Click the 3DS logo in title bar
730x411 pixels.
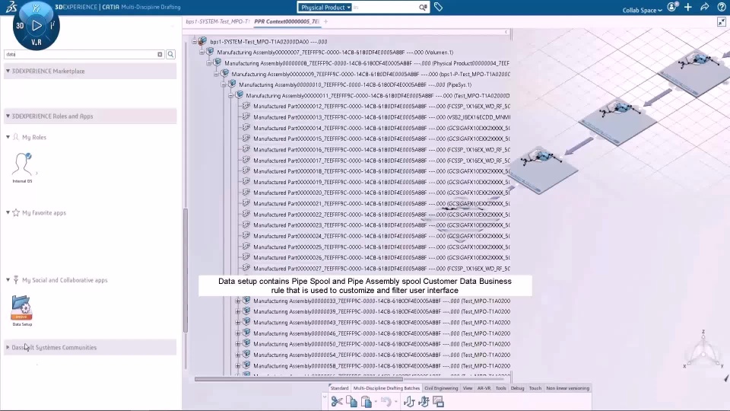(x=11, y=7)
